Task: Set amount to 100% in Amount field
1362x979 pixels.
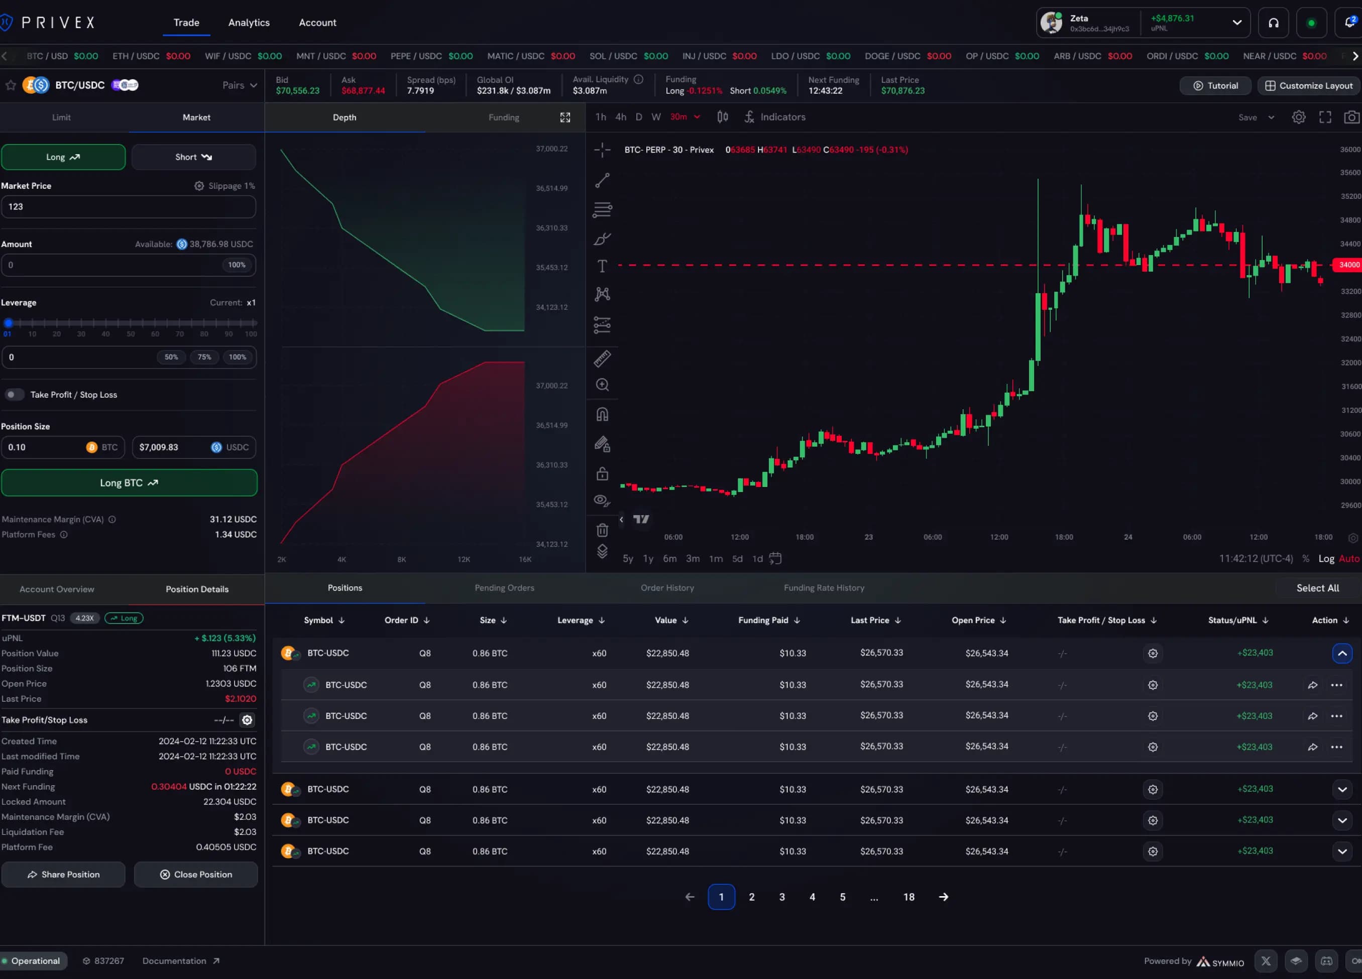Action: pyautogui.click(x=237, y=265)
